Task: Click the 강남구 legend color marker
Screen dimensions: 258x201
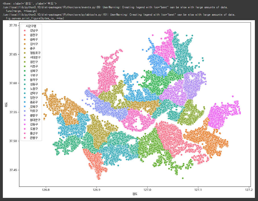Action: pos(25,31)
